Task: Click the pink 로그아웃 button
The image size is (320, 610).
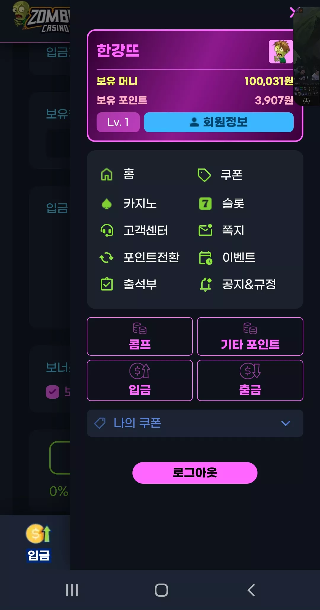Action: (195, 473)
